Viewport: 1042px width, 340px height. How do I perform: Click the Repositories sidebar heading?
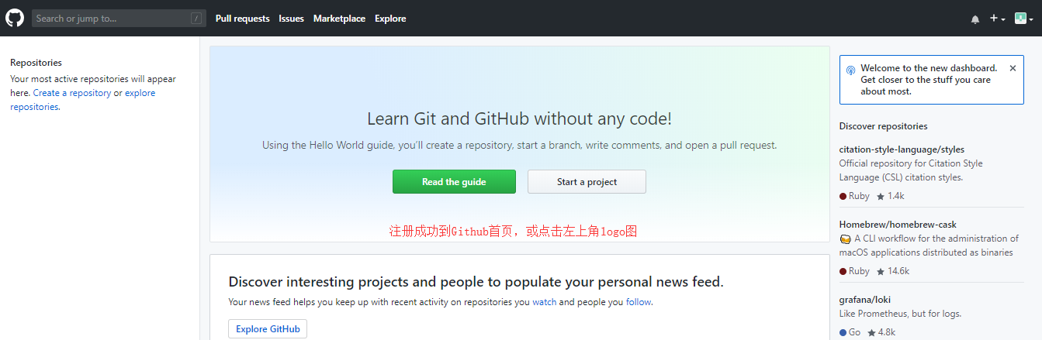click(36, 63)
